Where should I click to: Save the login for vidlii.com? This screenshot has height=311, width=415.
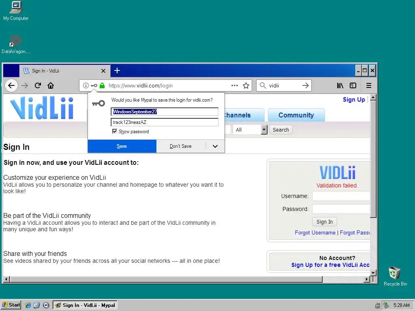click(122, 146)
